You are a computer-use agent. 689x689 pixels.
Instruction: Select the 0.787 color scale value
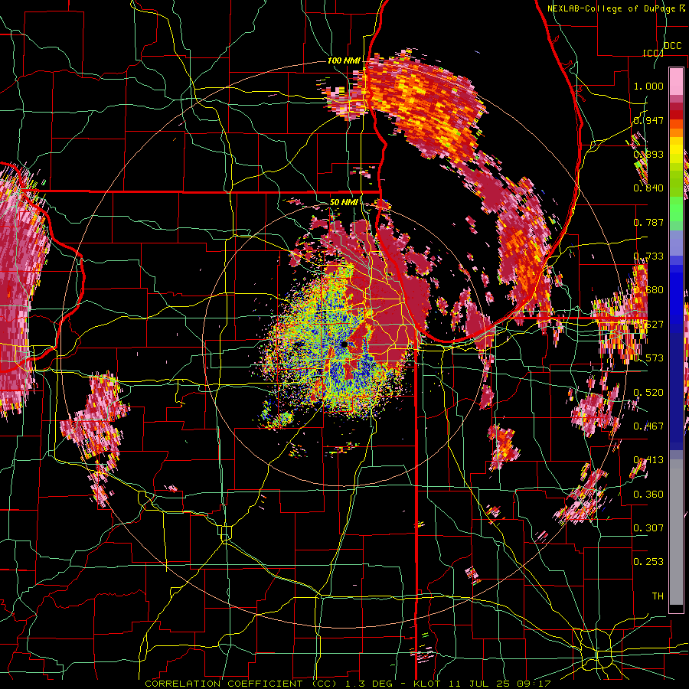click(648, 222)
